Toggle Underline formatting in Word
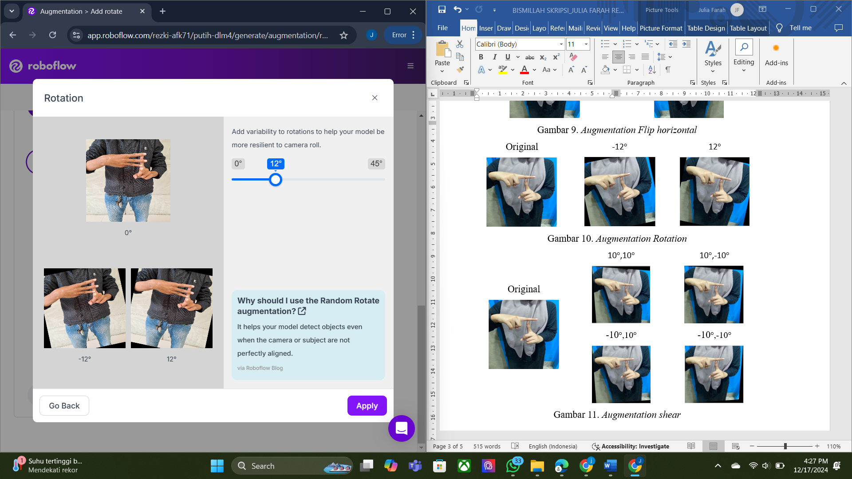This screenshot has height=479, width=852. [x=508, y=57]
